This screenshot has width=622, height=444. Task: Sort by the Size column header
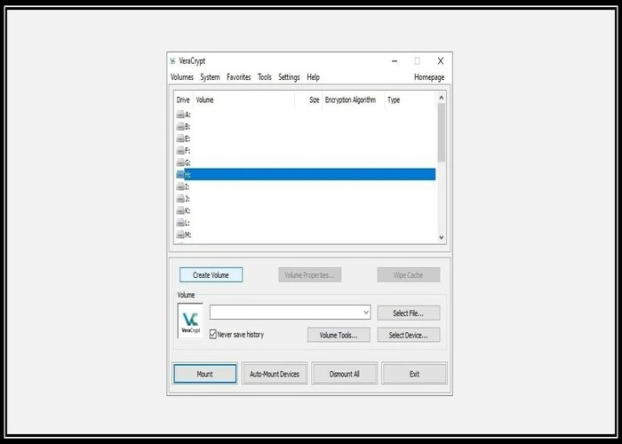click(308, 99)
